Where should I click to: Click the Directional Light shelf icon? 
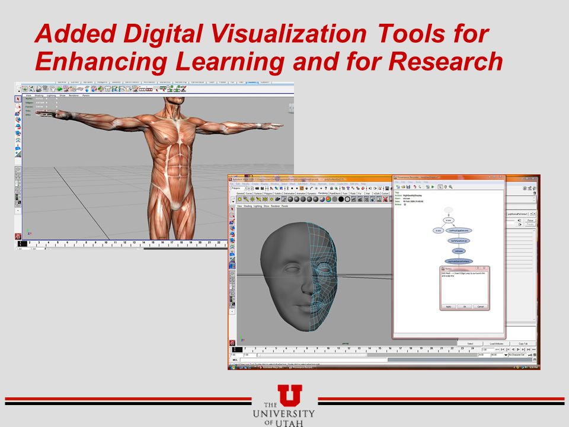point(246,199)
